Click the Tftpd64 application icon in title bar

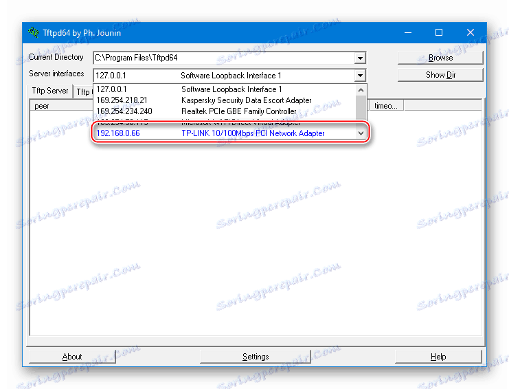click(33, 32)
